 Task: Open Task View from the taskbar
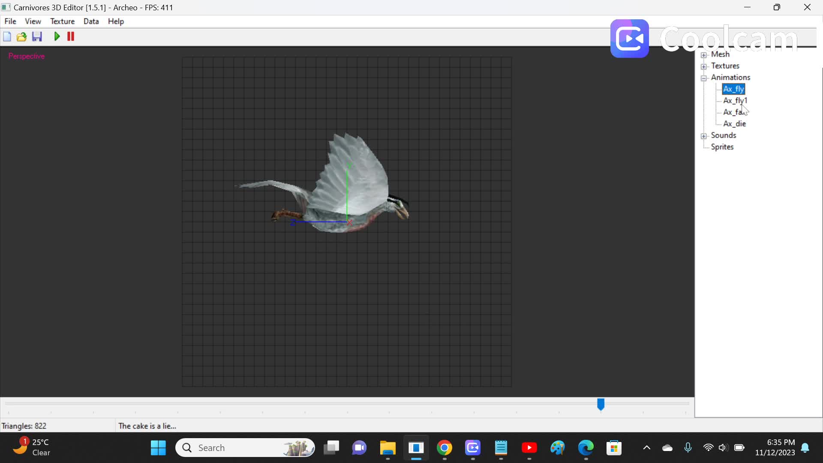[x=331, y=448]
